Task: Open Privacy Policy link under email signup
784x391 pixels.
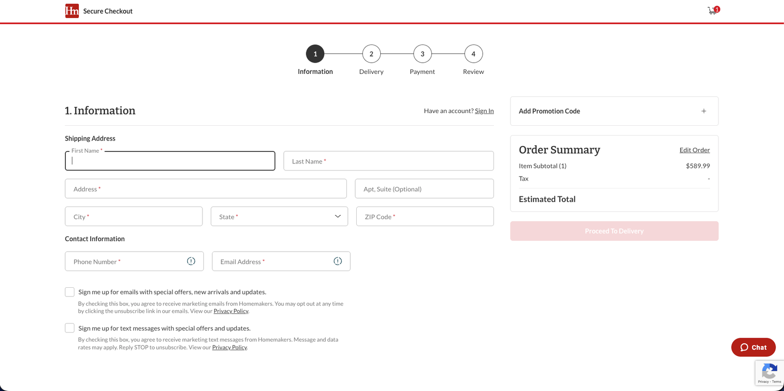Action: point(231,311)
